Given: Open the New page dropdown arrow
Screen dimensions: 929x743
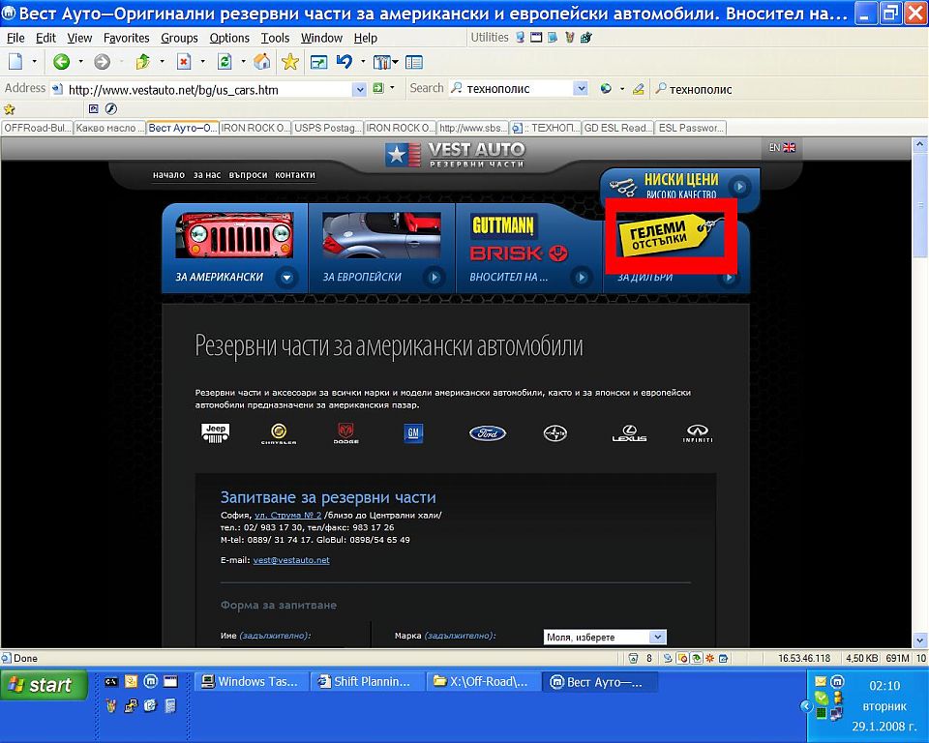Looking at the screenshot, I should tap(35, 62).
